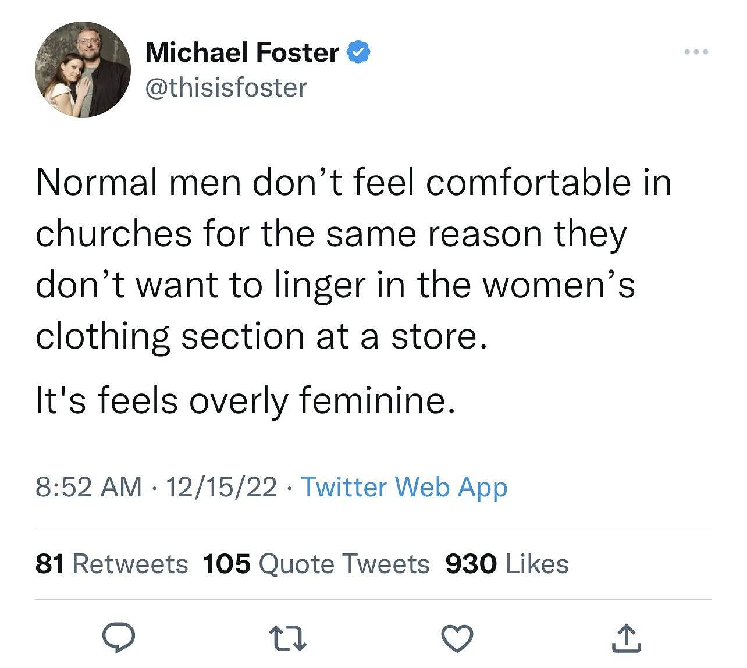Viewport: 747px width, 668px height.
Task: Open the three-dot more options menu
Action: pyautogui.click(x=696, y=53)
